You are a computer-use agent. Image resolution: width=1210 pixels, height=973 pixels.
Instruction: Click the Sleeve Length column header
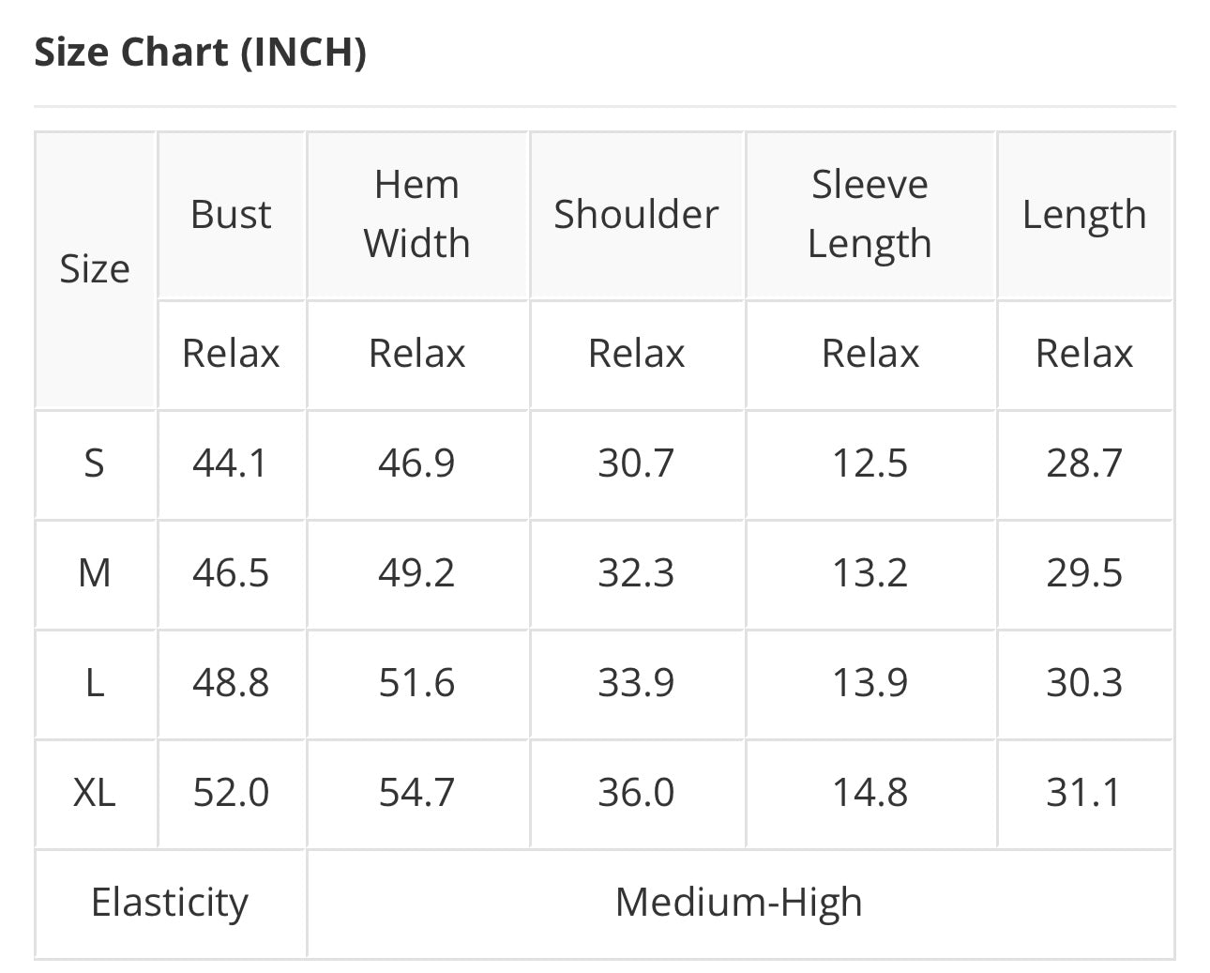870,214
